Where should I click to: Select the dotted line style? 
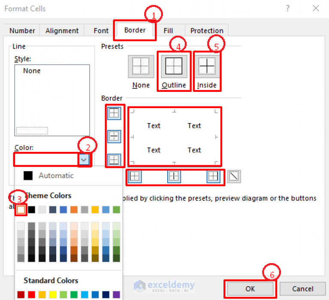(32, 130)
